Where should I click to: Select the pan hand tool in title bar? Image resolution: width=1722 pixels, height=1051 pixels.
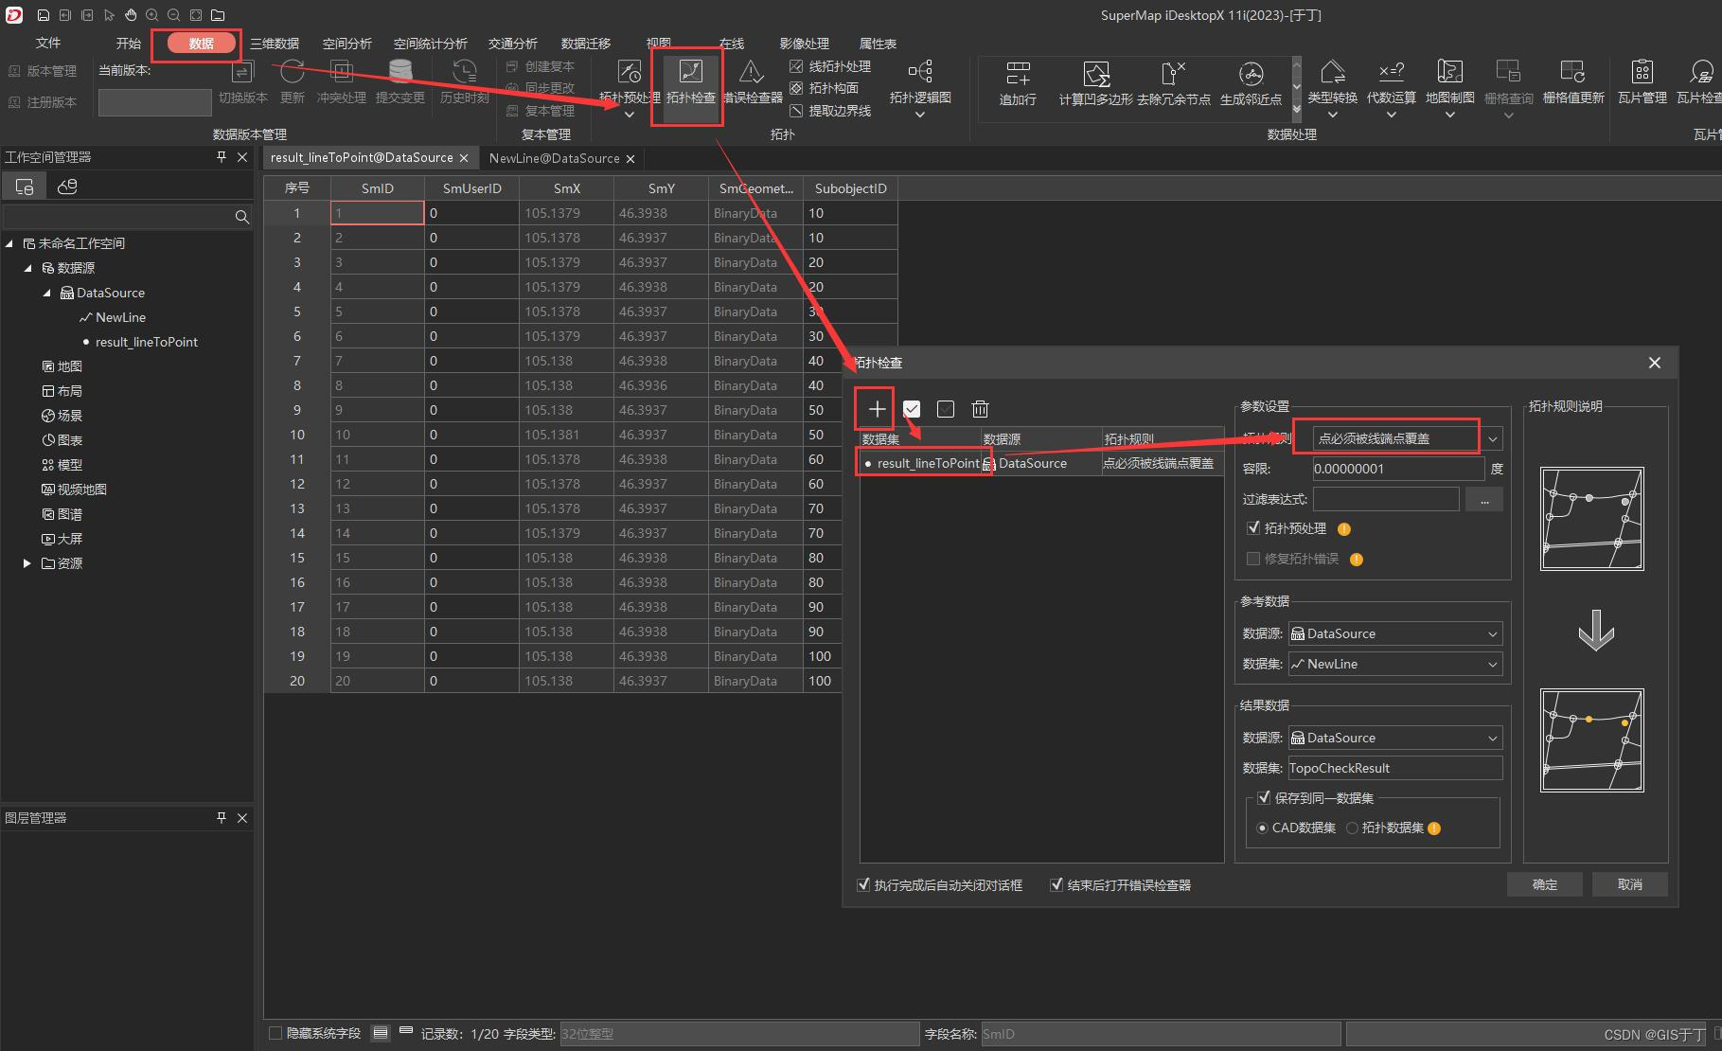click(x=131, y=15)
